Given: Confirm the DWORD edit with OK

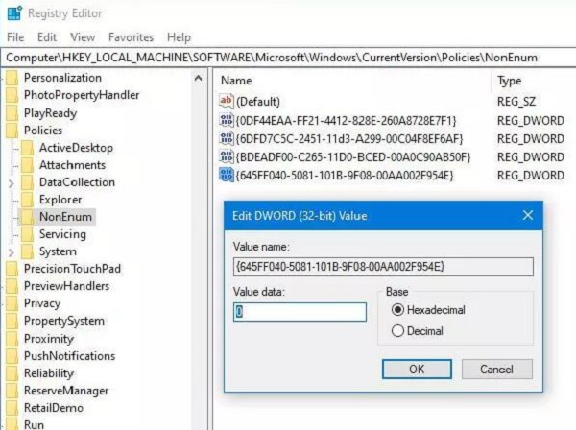Looking at the screenshot, I should [x=417, y=369].
